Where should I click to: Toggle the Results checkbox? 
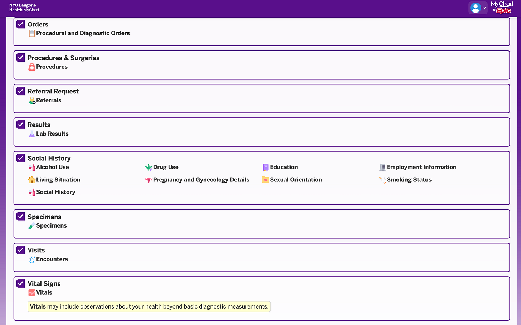coord(21,125)
